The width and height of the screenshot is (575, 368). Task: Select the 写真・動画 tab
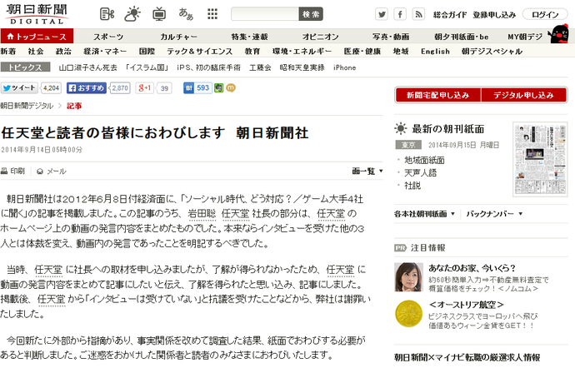391,37
